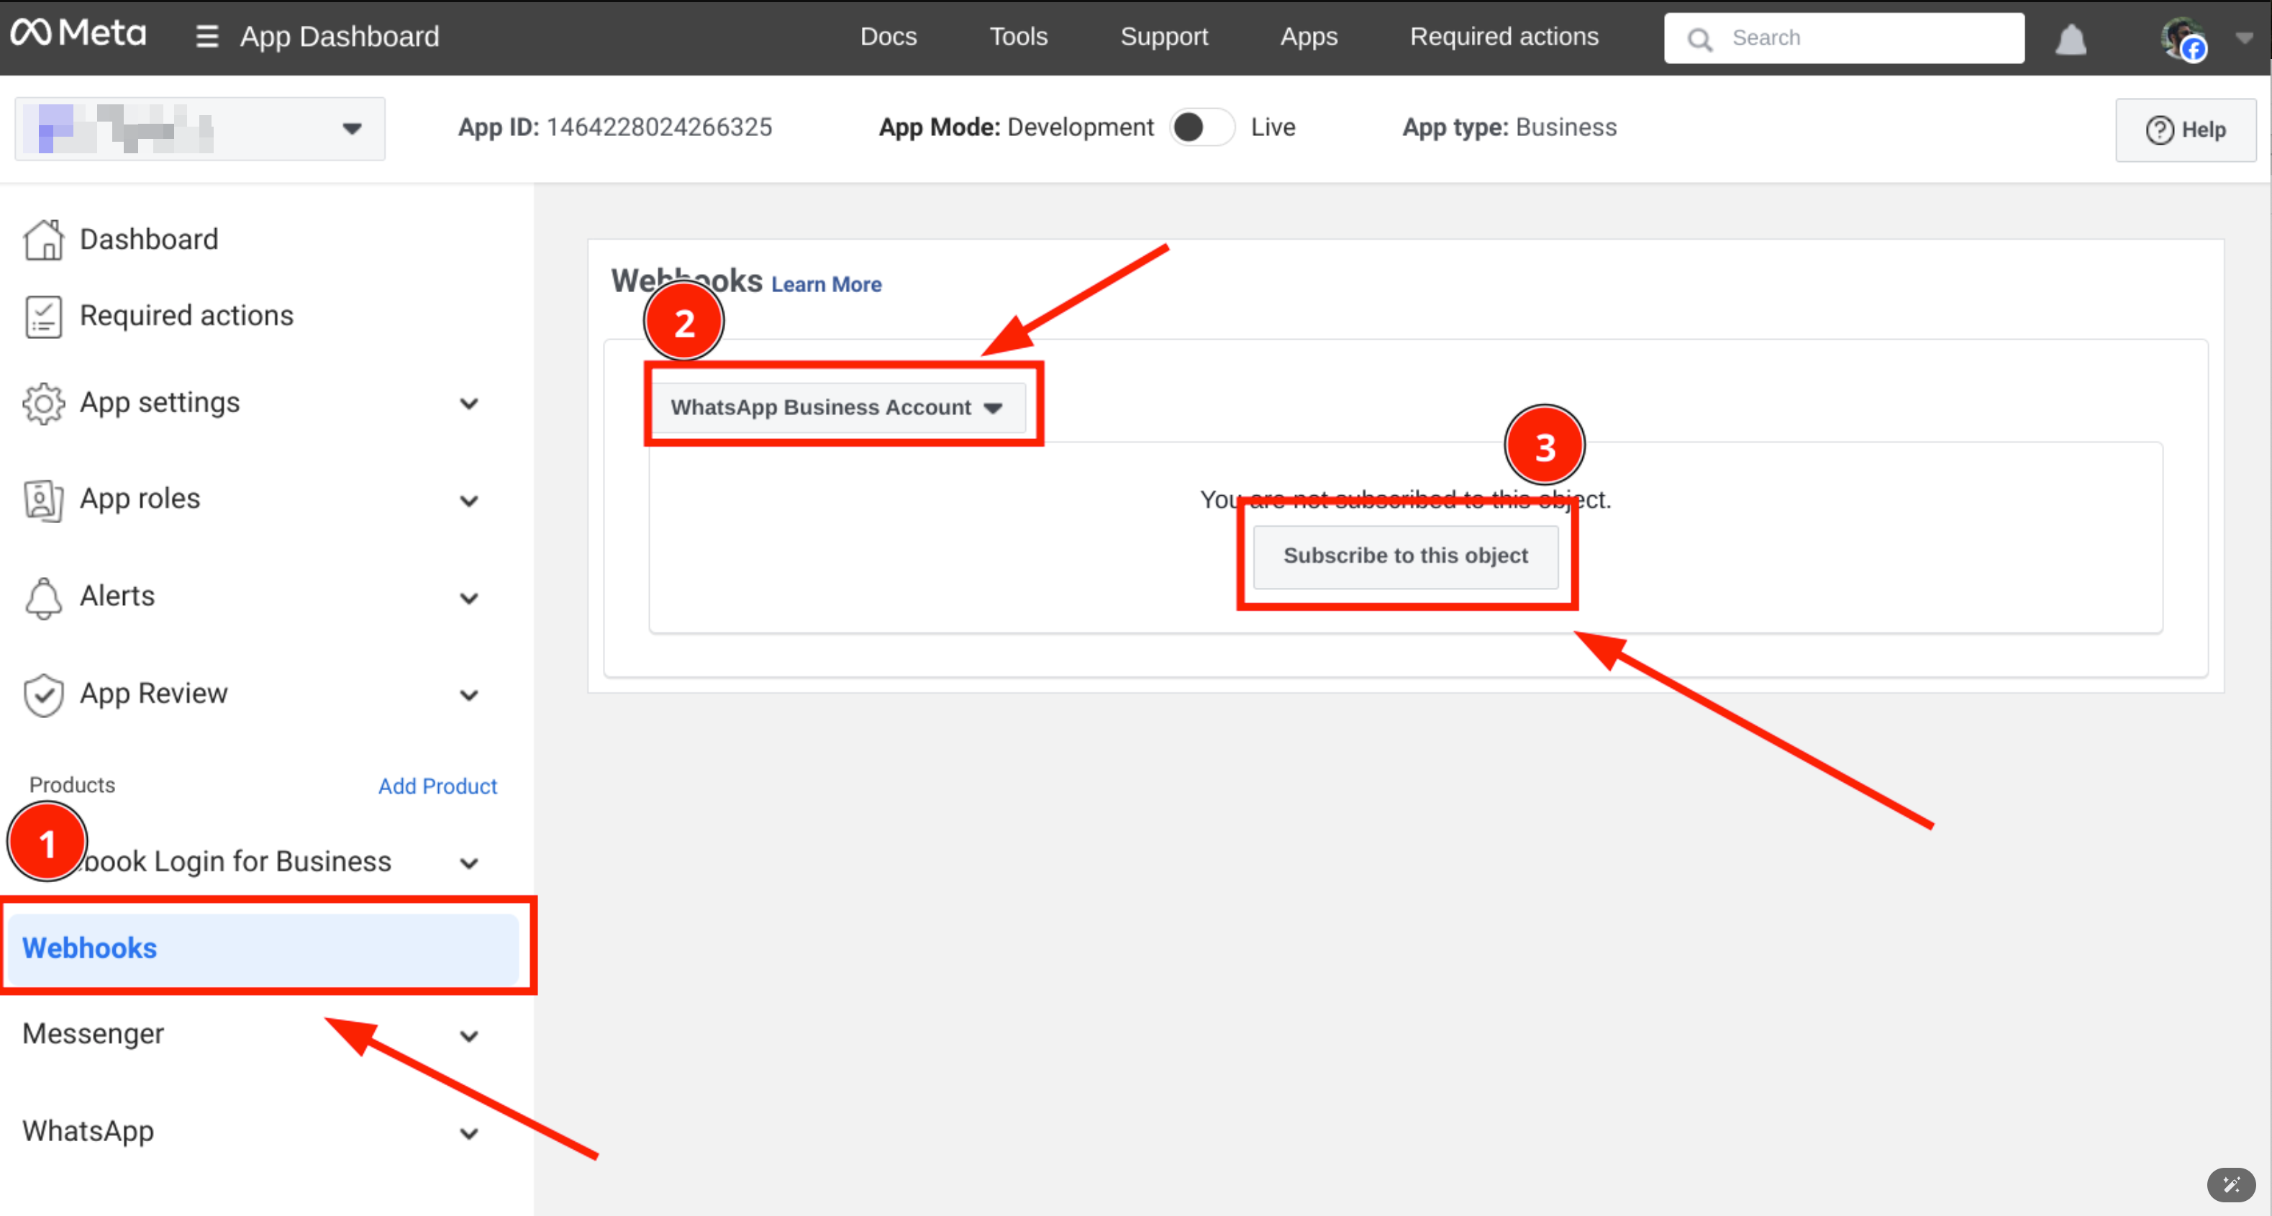Click the help question mark icon
This screenshot has height=1216, width=2272.
pos(2159,130)
